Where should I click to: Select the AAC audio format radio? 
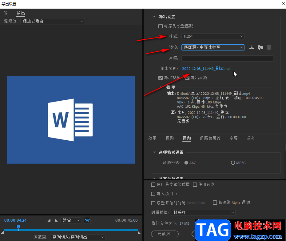pyautogui.click(x=186, y=163)
